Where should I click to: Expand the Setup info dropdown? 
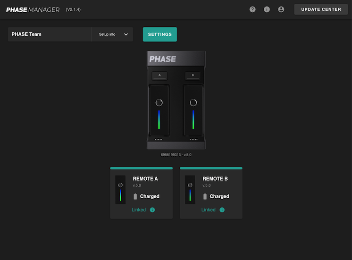point(112,34)
